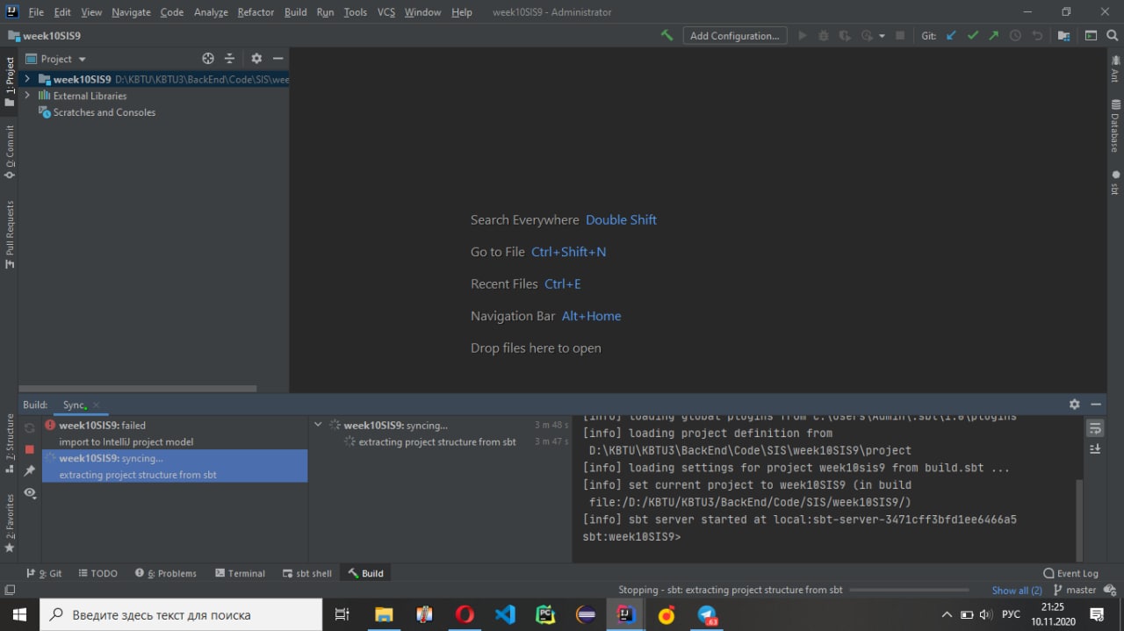Image resolution: width=1124 pixels, height=631 pixels.
Task: Open the TODO tool window tab
Action: coord(97,573)
